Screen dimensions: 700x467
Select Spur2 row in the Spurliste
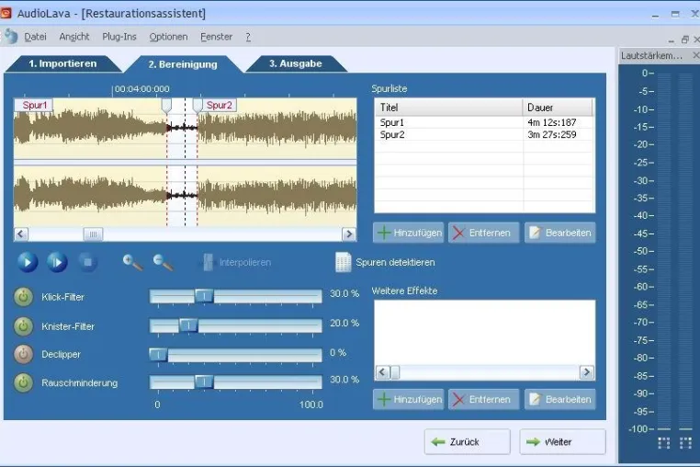[x=484, y=134]
